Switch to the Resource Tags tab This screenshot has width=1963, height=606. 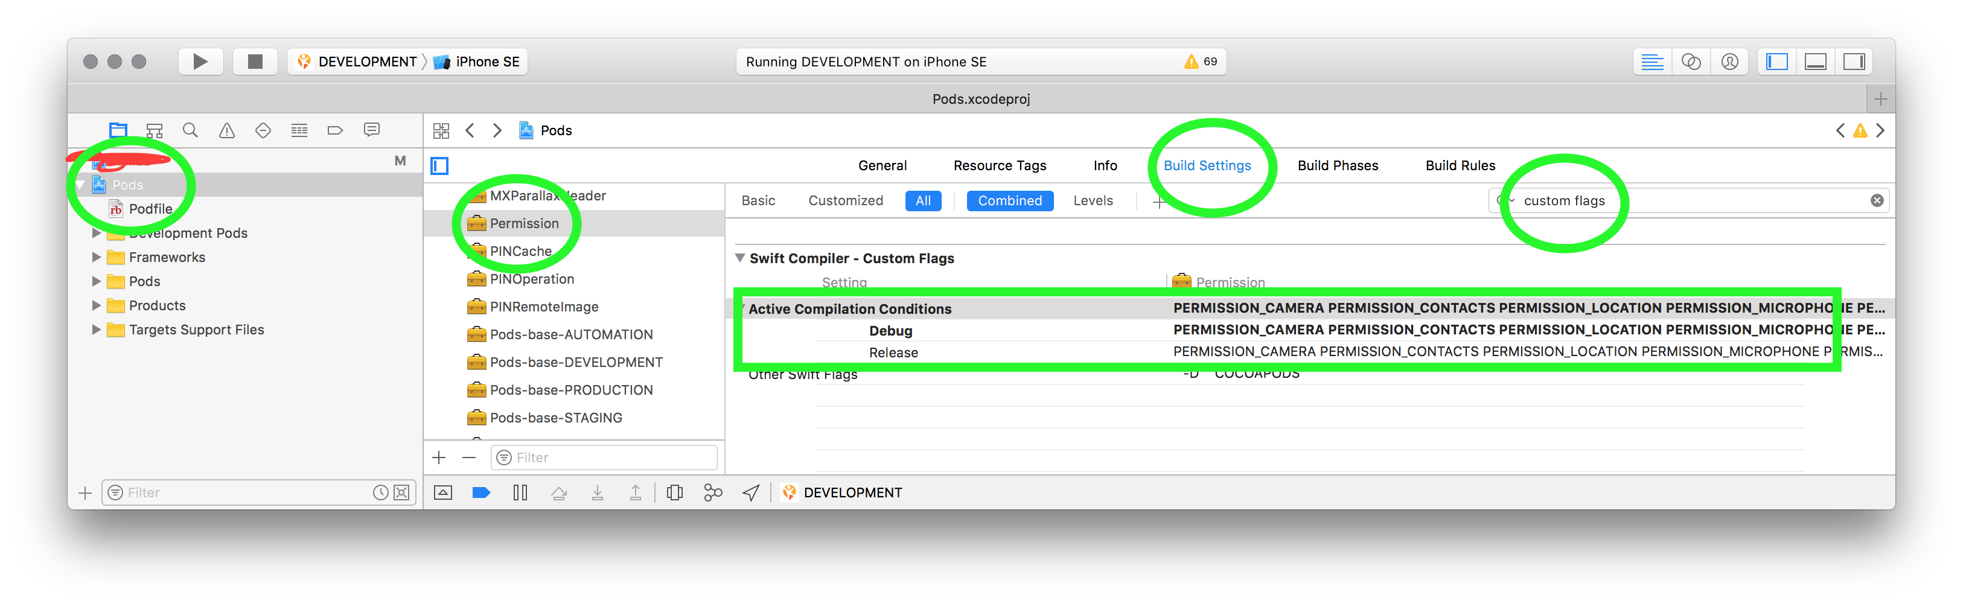click(1000, 165)
